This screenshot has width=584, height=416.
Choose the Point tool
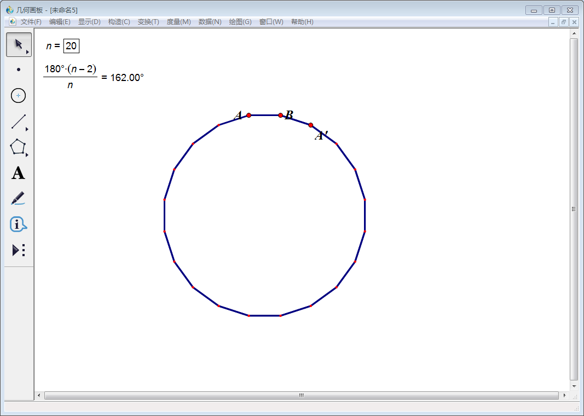pos(19,70)
